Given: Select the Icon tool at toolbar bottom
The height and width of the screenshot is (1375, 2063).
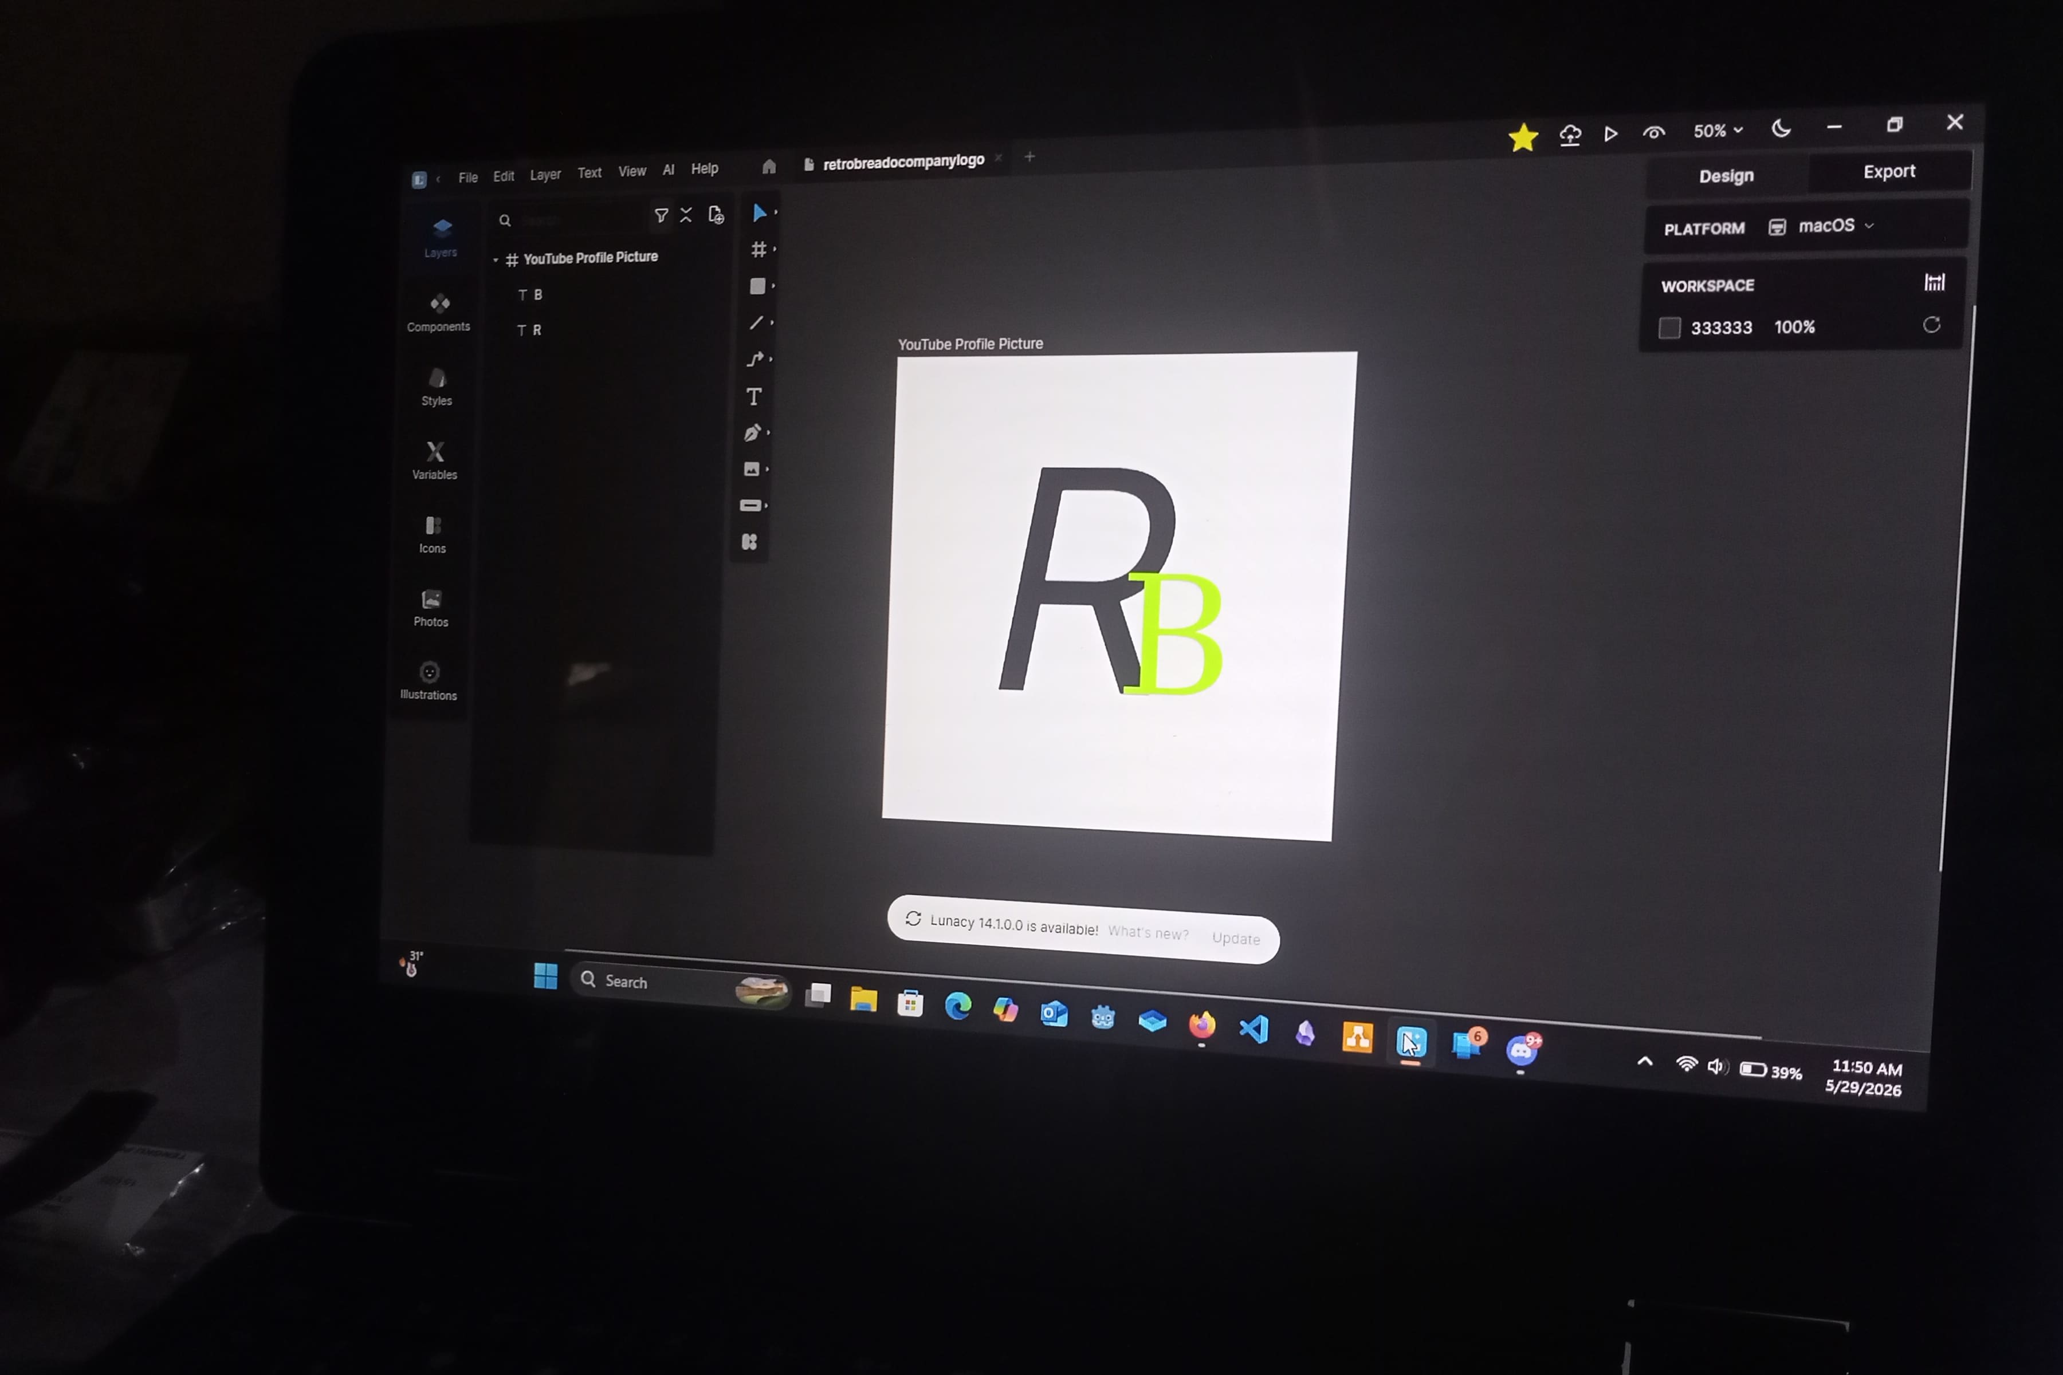Looking at the screenshot, I should point(749,542).
